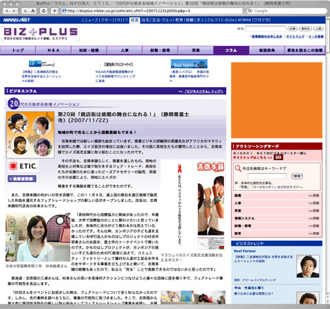Select the highlighted 経営 item in the top bar
330x309 pixels.
pos(135,20)
